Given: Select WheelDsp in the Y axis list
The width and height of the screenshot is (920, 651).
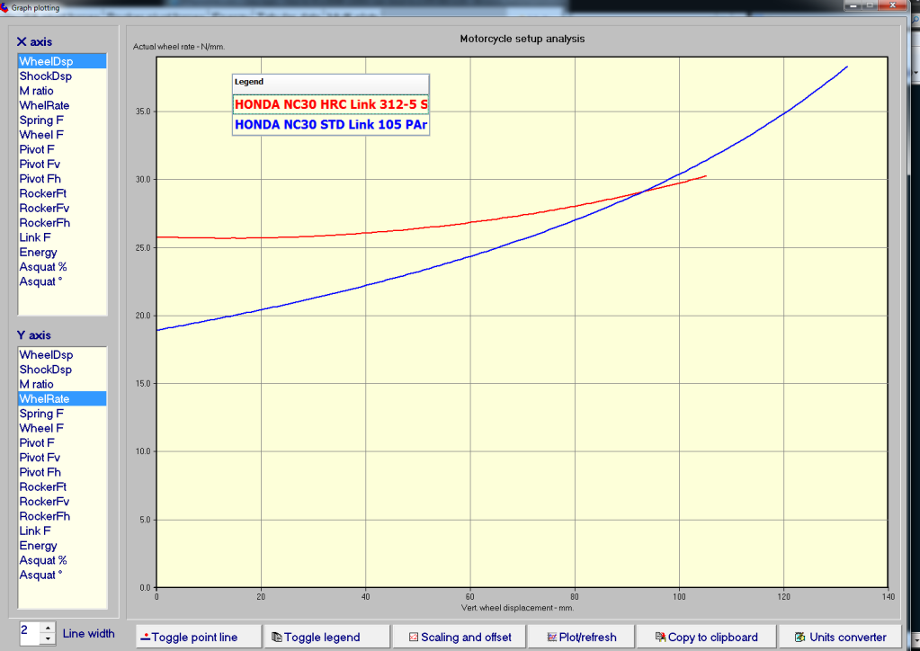Looking at the screenshot, I should [x=62, y=355].
